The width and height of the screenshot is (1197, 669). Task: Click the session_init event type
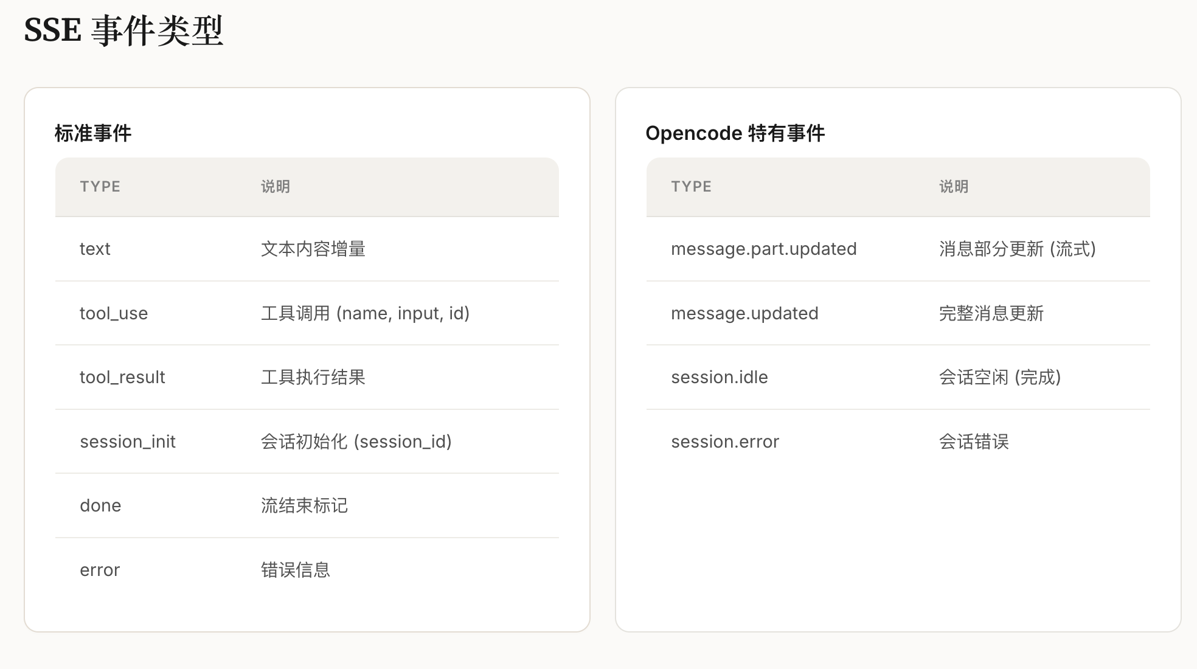click(128, 442)
